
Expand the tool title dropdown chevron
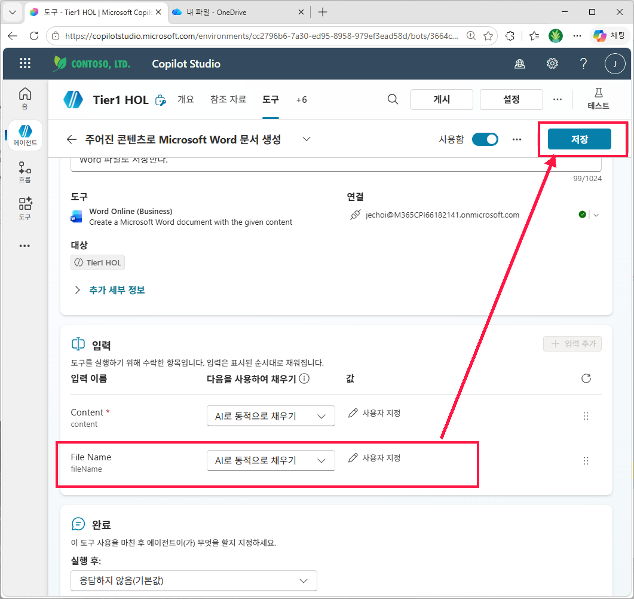[307, 139]
